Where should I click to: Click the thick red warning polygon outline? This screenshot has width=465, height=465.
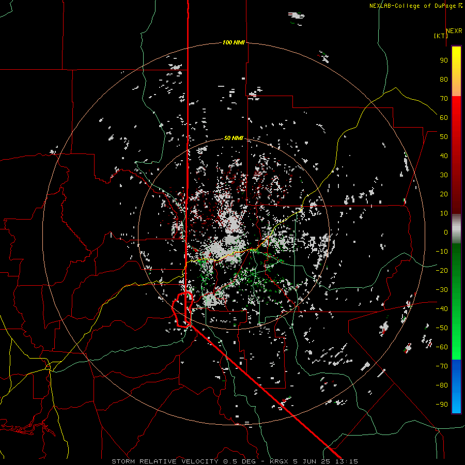(x=183, y=309)
